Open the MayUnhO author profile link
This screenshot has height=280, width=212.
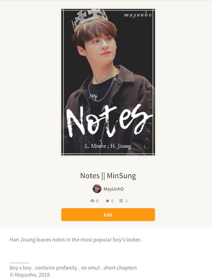pos(113,189)
